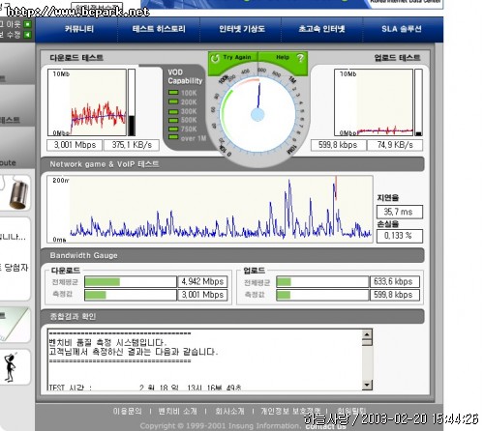484x431 pixels.
Task: Click the upload speed 599,8 kbps field
Action: coord(338,145)
